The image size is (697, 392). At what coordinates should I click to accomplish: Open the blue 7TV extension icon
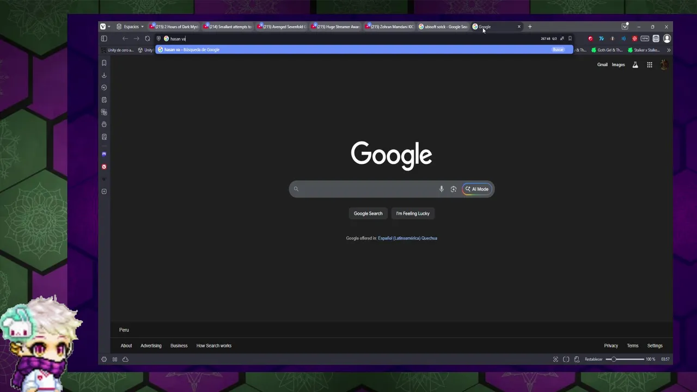(601, 39)
